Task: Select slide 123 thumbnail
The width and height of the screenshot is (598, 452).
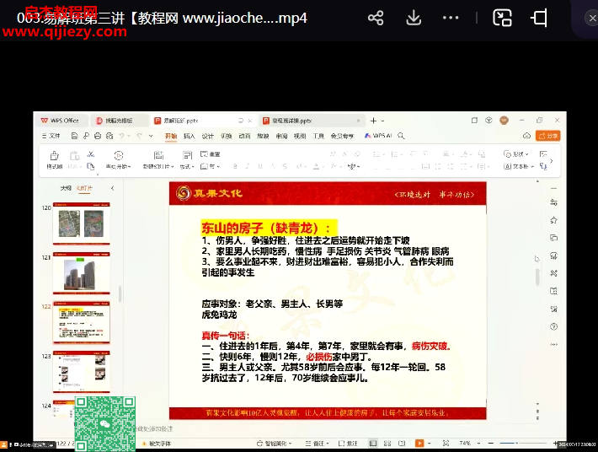Action: click(81, 372)
